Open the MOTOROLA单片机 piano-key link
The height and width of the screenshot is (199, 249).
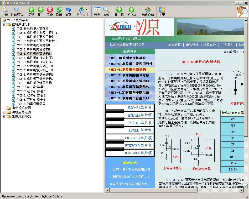click(x=138, y=153)
